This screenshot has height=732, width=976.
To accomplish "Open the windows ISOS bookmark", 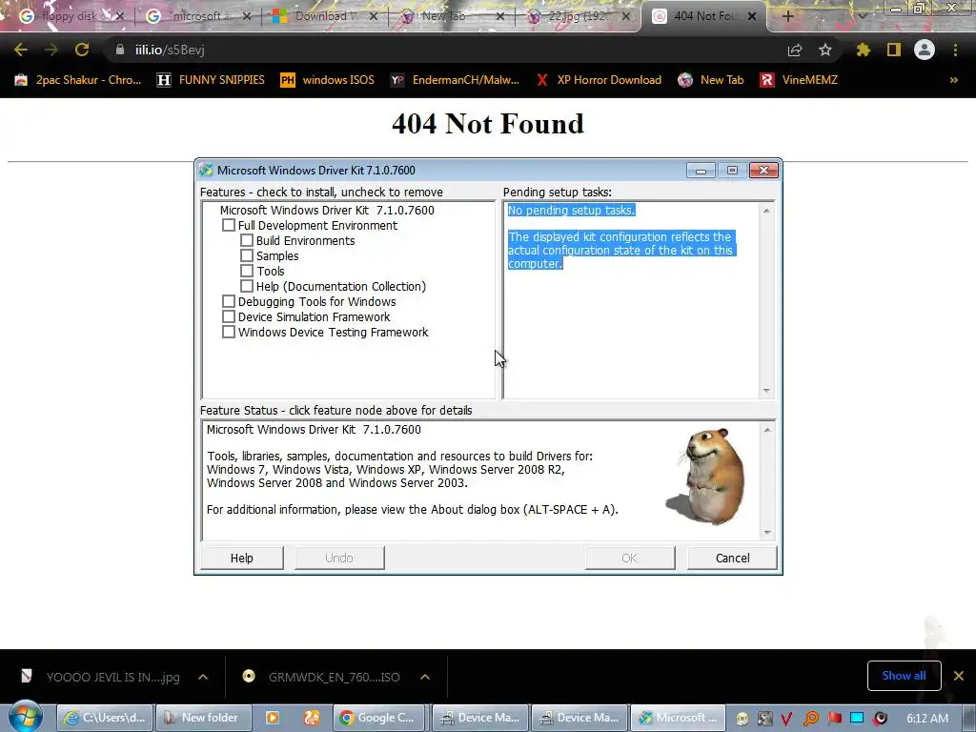I will click(327, 80).
